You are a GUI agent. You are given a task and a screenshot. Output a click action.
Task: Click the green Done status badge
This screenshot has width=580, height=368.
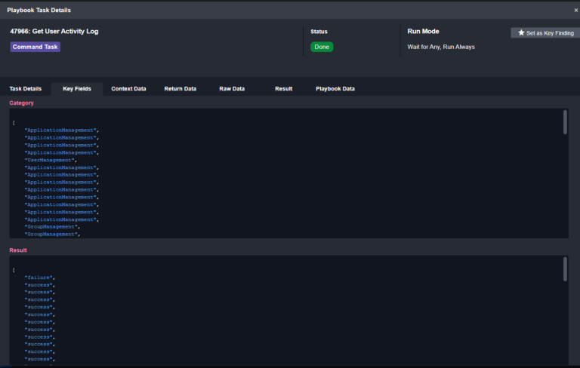coord(322,47)
